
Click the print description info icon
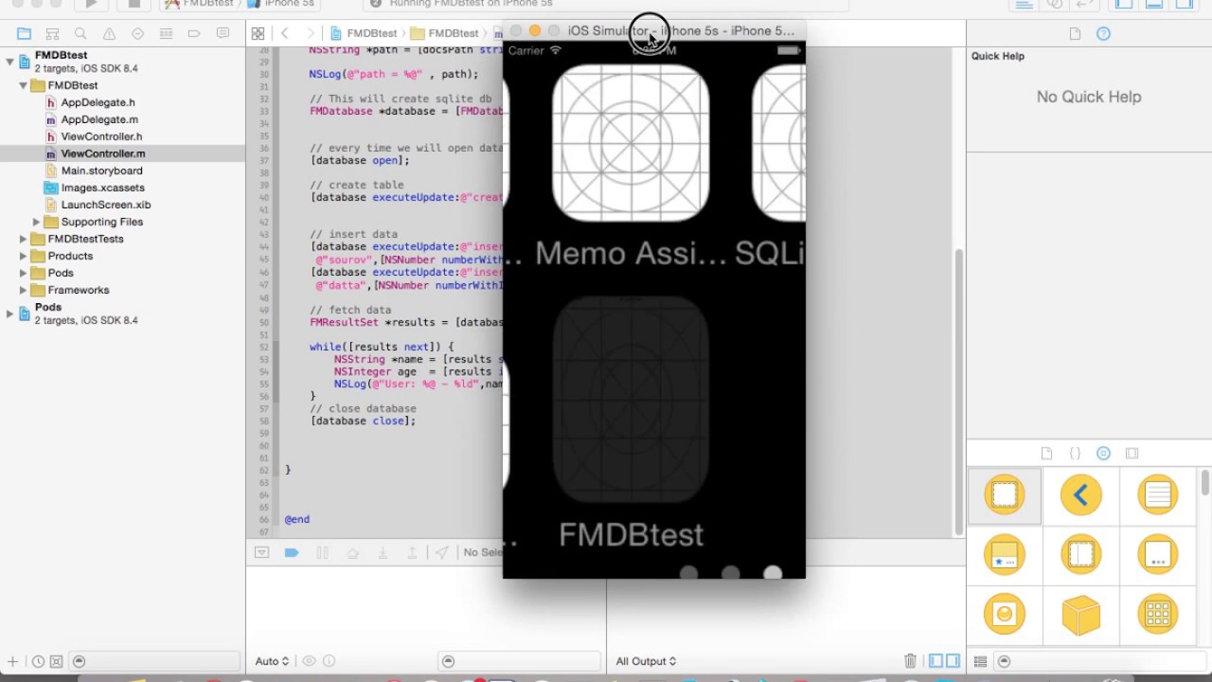coord(328,661)
